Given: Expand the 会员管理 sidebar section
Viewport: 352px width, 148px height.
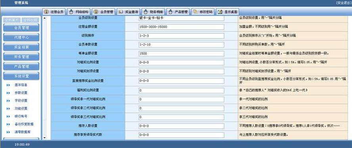Looking at the screenshot, I should pyautogui.click(x=21, y=28).
